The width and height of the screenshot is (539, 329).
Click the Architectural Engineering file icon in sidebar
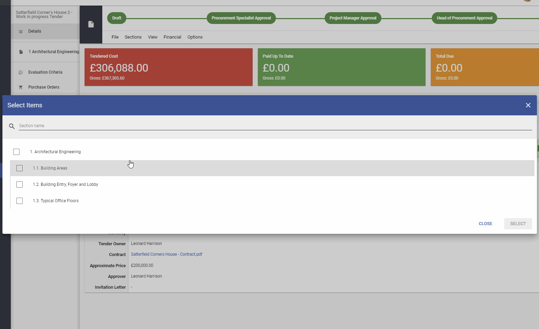click(21, 52)
